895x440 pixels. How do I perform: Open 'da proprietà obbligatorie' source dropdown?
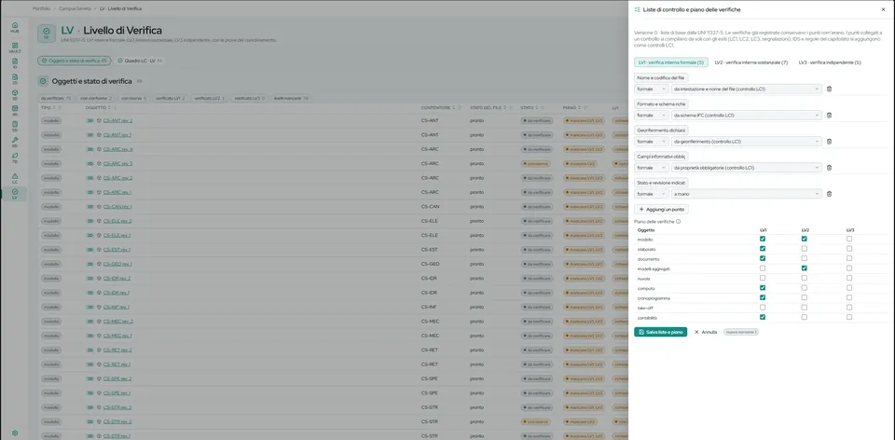[x=747, y=168]
